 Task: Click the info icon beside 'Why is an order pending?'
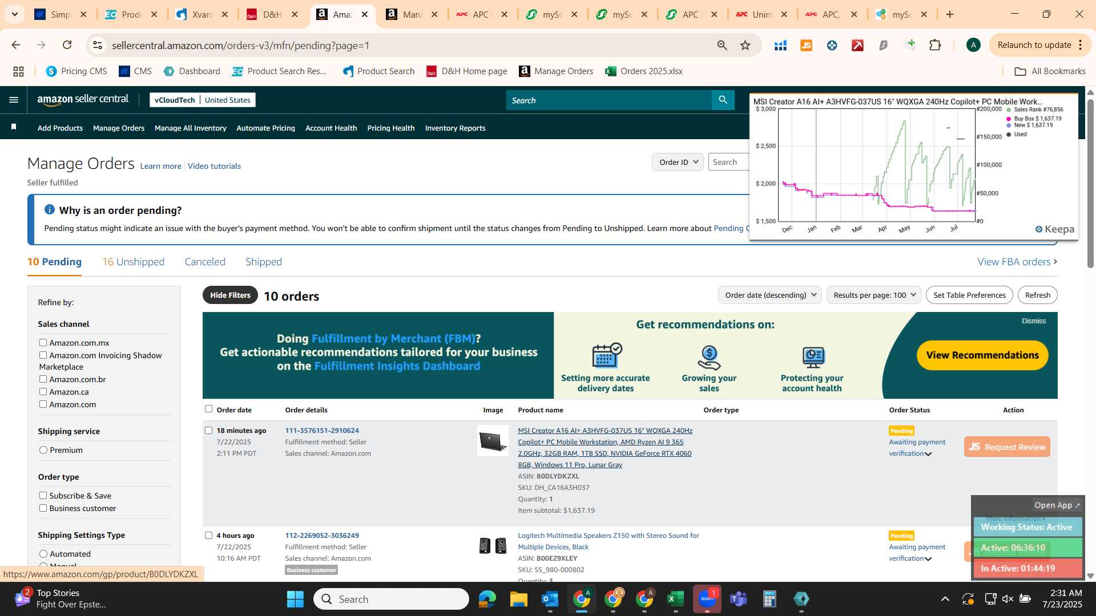coord(50,210)
